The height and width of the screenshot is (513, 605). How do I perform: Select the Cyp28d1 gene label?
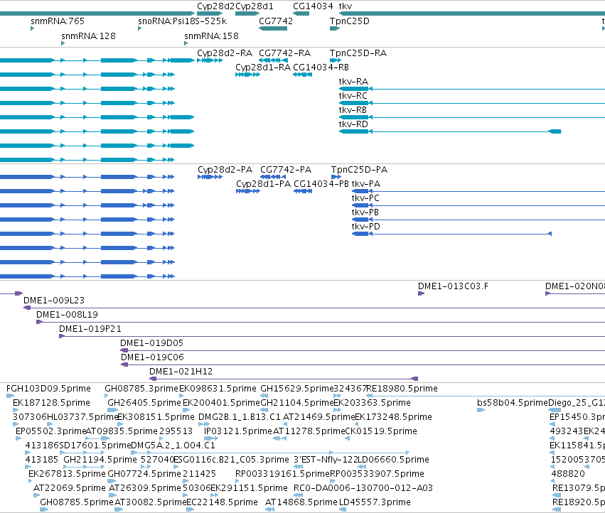pos(255,6)
